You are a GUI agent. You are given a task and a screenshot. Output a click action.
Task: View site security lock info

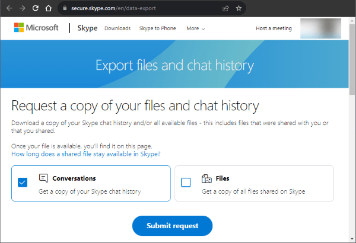point(65,8)
